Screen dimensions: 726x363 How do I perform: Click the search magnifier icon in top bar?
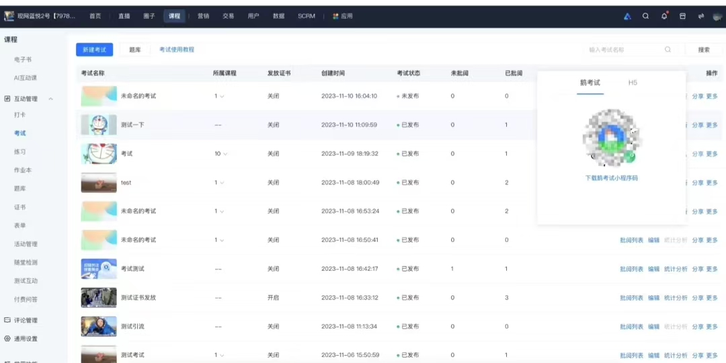click(645, 15)
